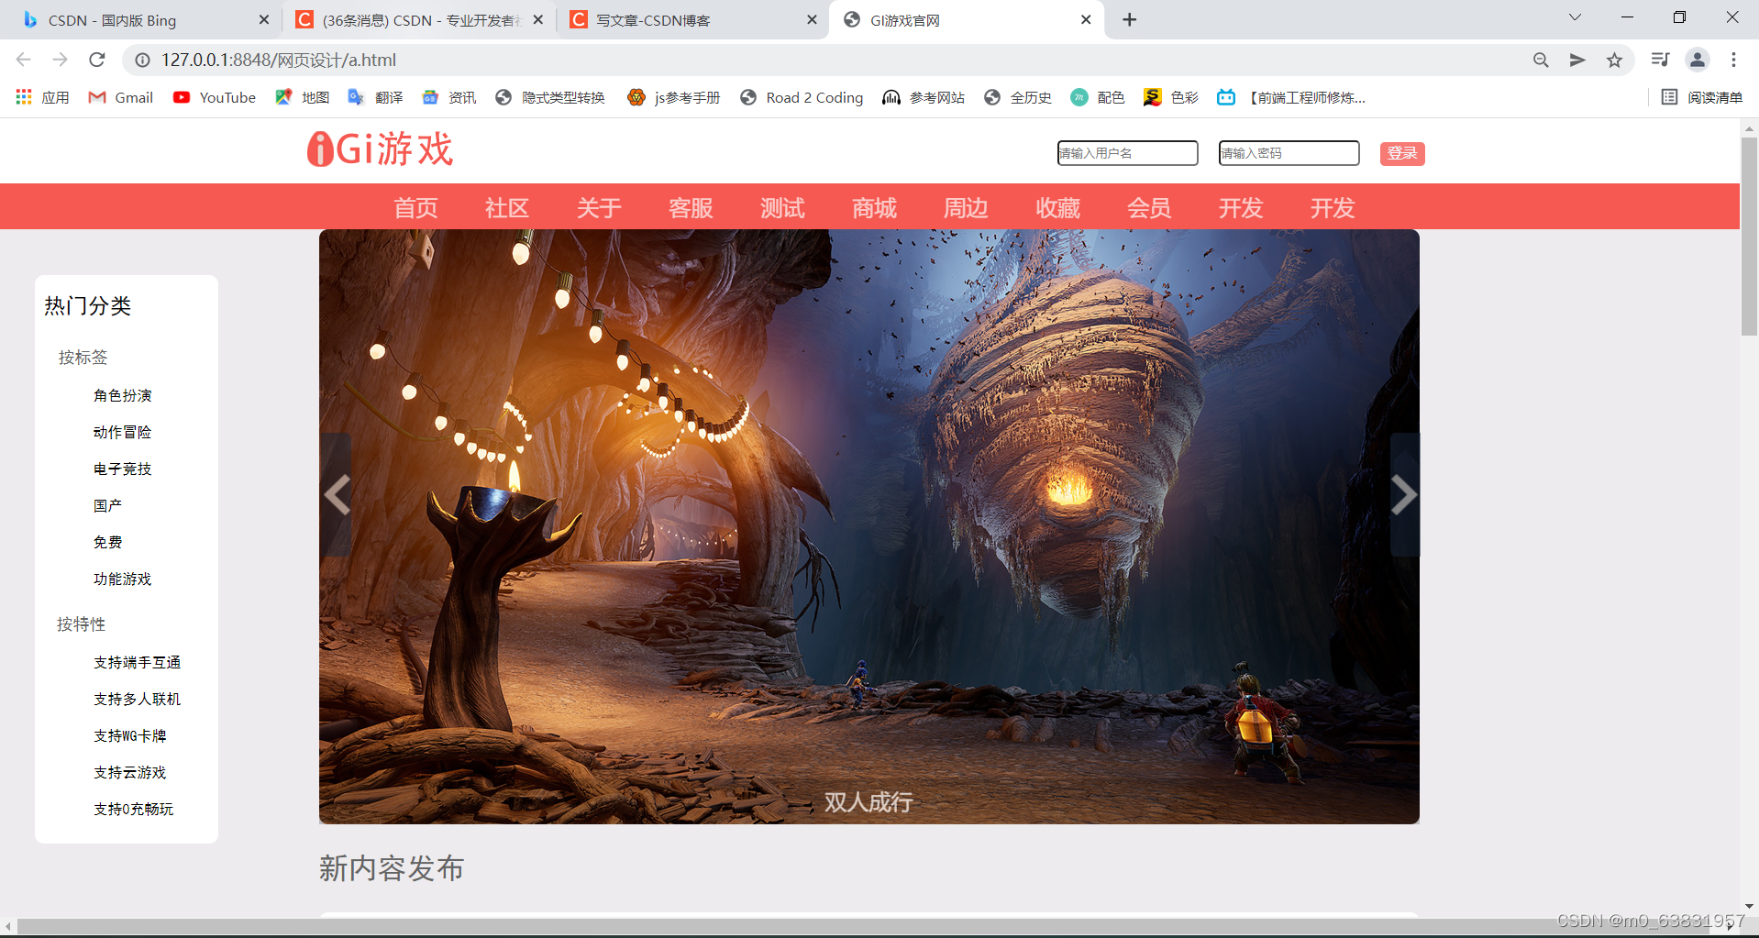Viewport: 1759px width, 938px height.
Task: Reload the current page
Action: (97, 60)
